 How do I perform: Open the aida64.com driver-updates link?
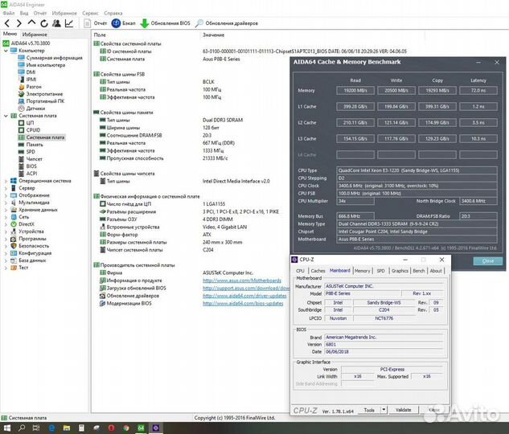[x=244, y=296]
